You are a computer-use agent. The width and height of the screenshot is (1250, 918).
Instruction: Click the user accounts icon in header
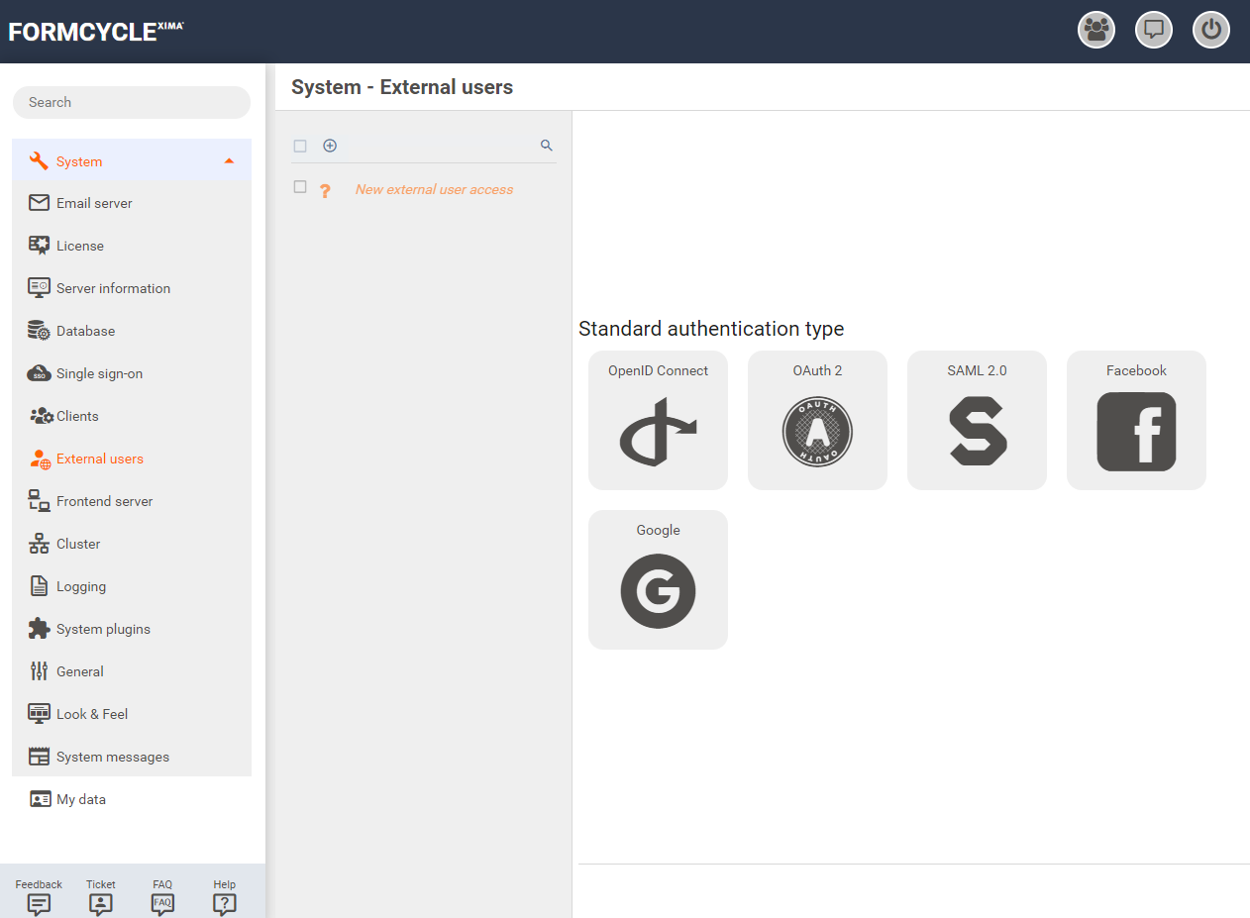(x=1095, y=30)
